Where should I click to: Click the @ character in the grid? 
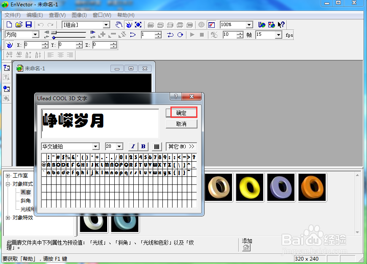pyautogui.click(x=44, y=165)
